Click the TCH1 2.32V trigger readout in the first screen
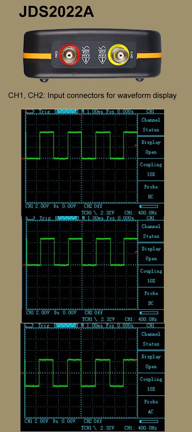 (98, 213)
